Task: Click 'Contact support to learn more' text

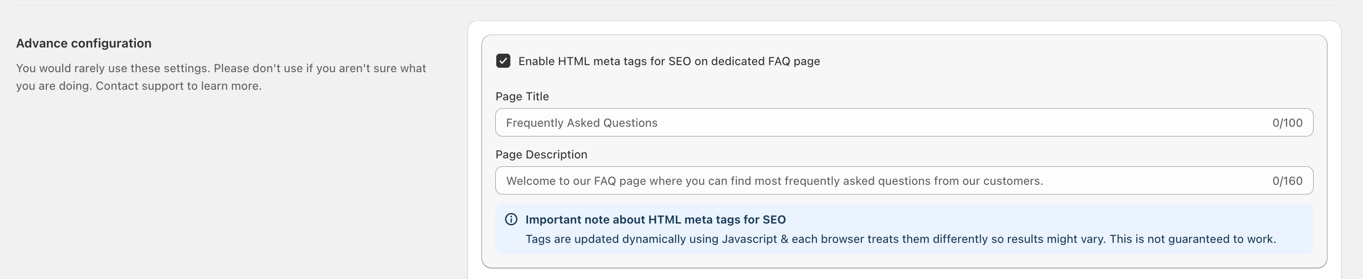Action: pos(178,86)
